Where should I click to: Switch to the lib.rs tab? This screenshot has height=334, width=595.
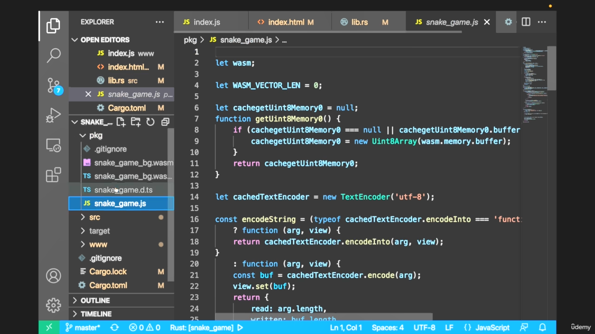pos(359,22)
